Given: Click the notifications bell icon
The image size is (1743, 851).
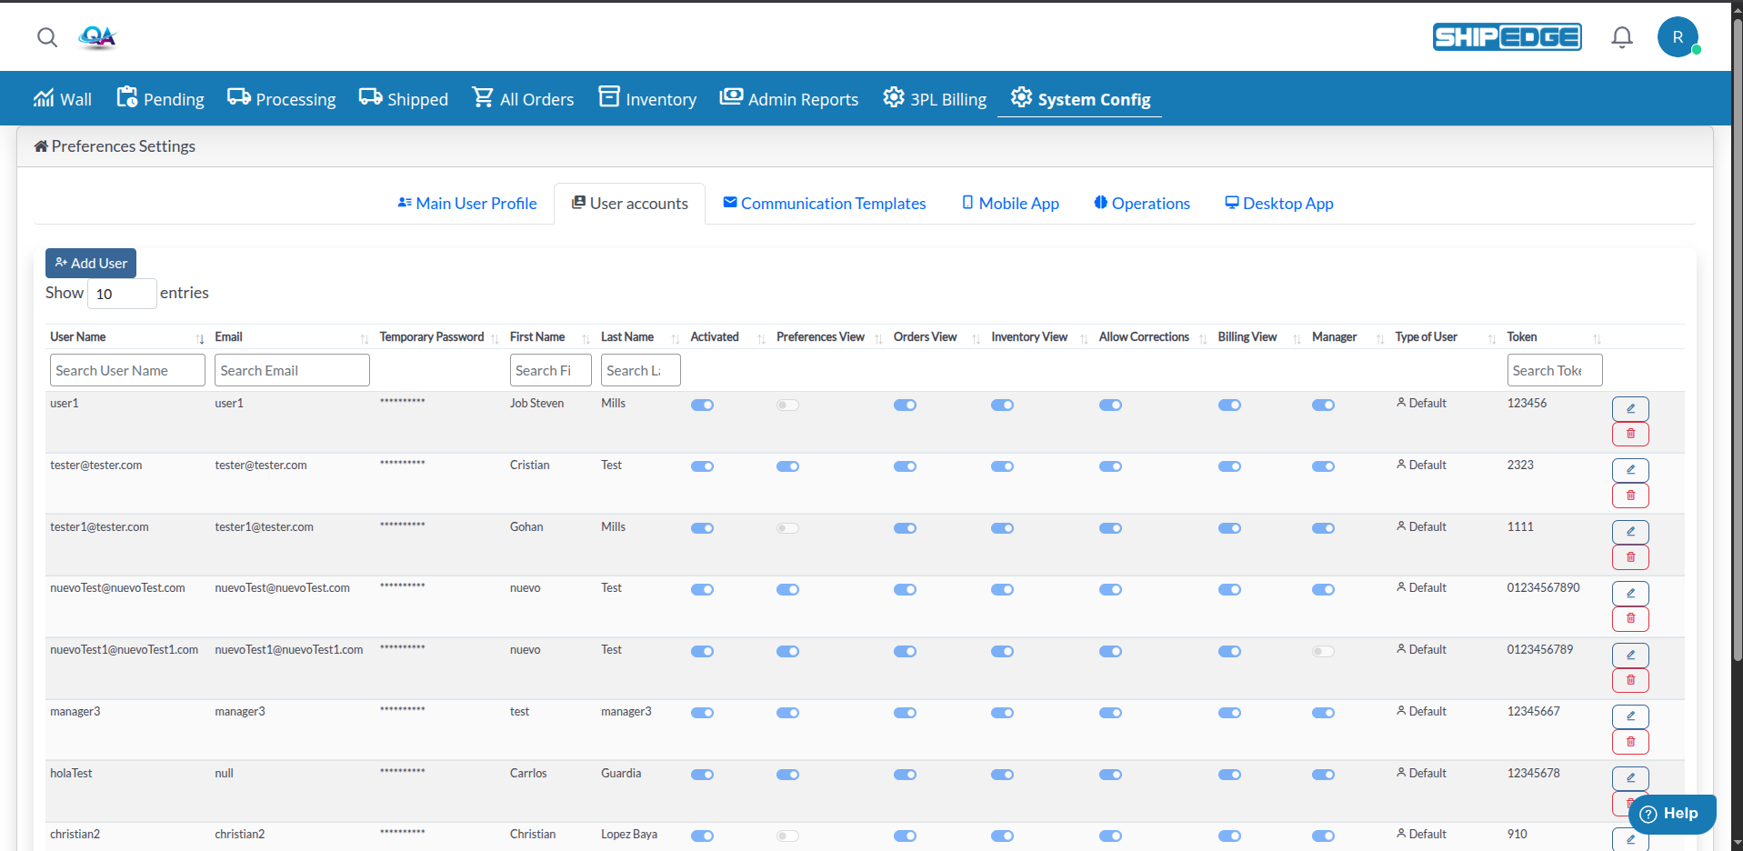Looking at the screenshot, I should (x=1622, y=36).
